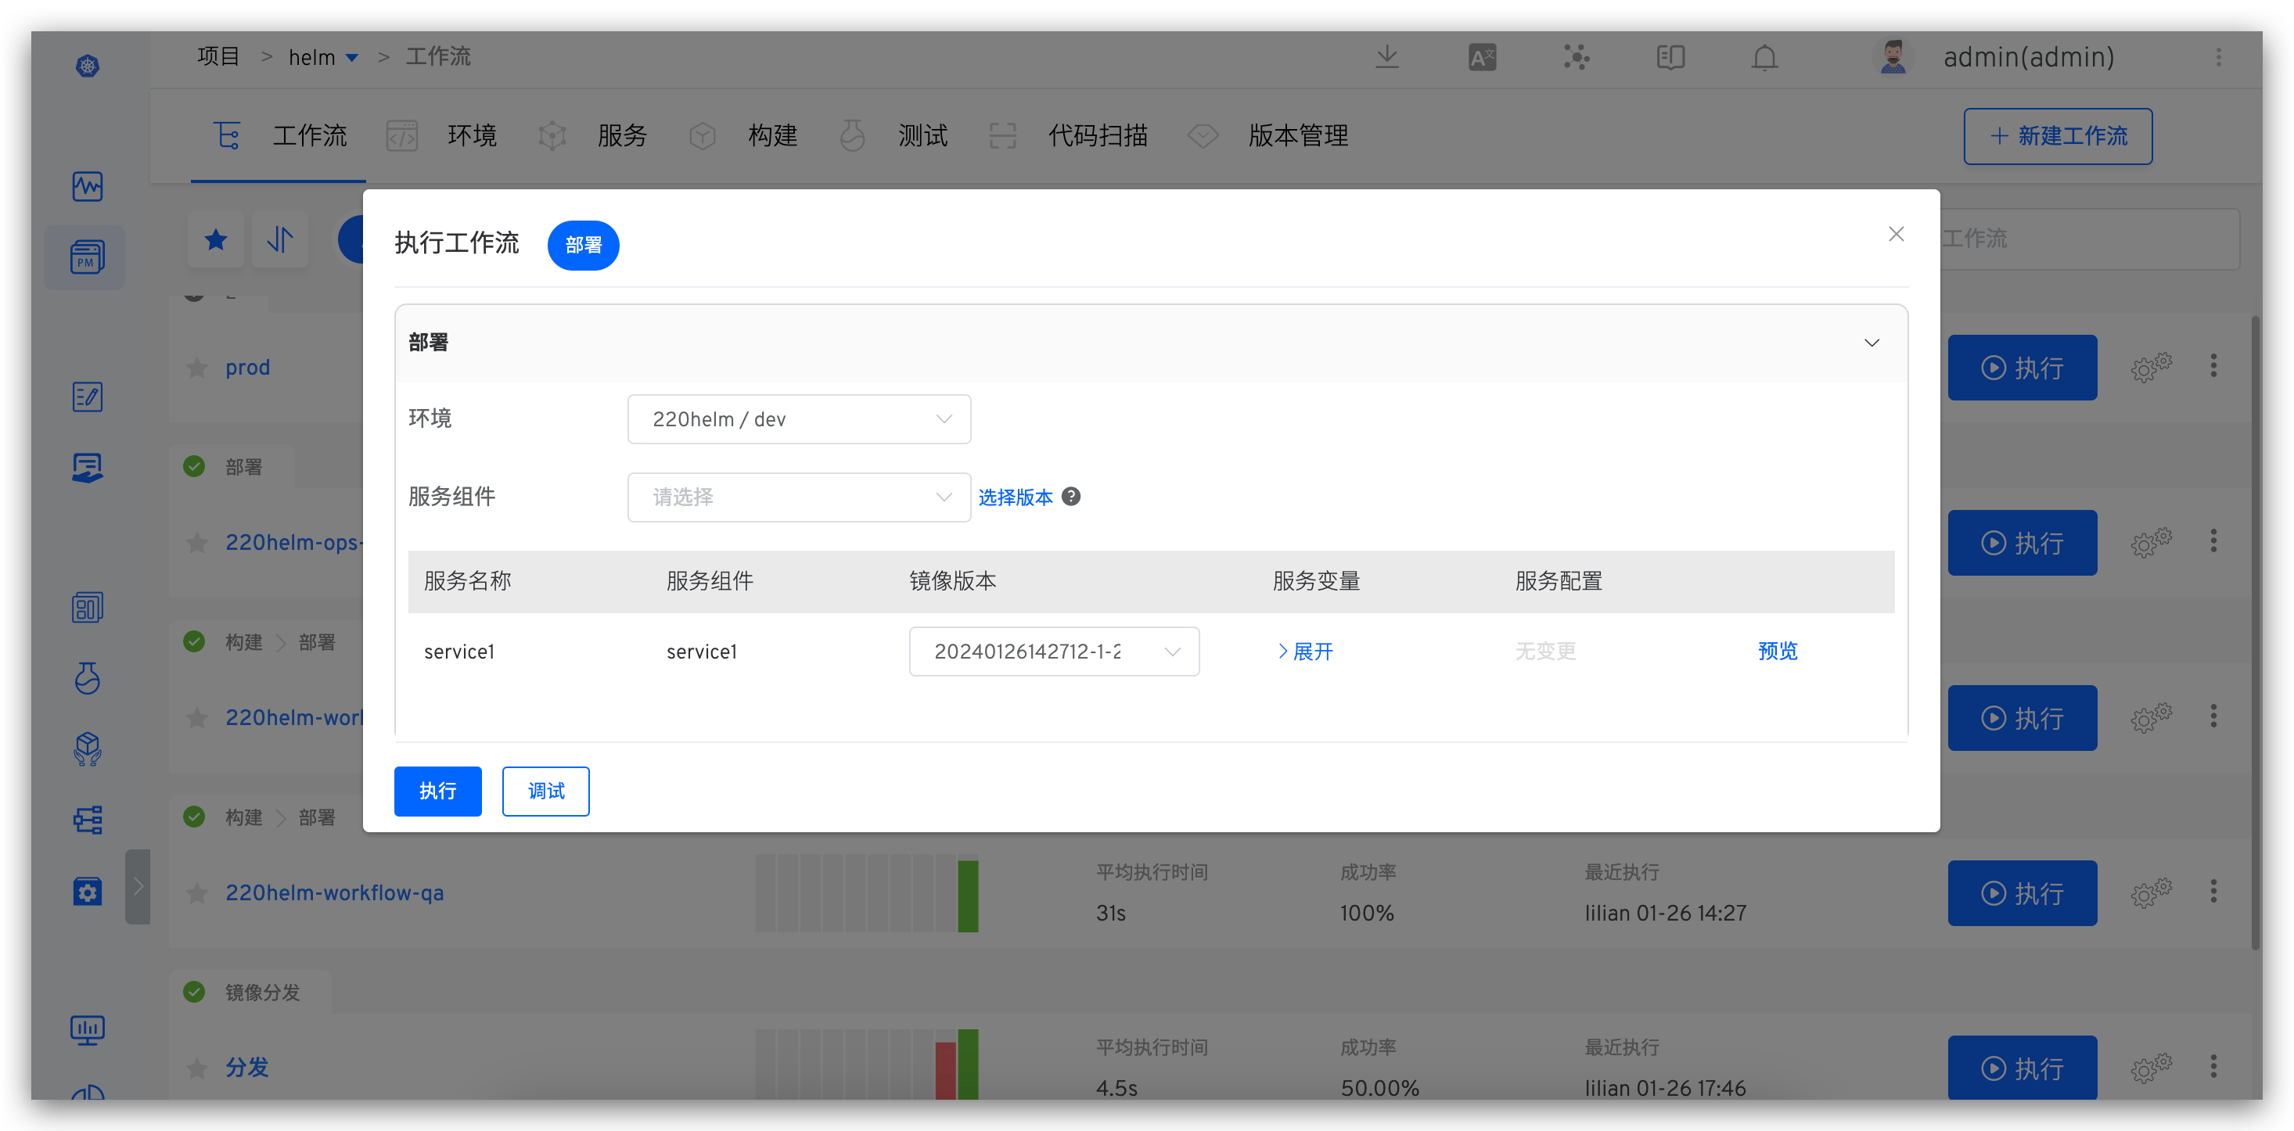Open the notification bell
This screenshot has height=1131, width=2294.
(1764, 58)
